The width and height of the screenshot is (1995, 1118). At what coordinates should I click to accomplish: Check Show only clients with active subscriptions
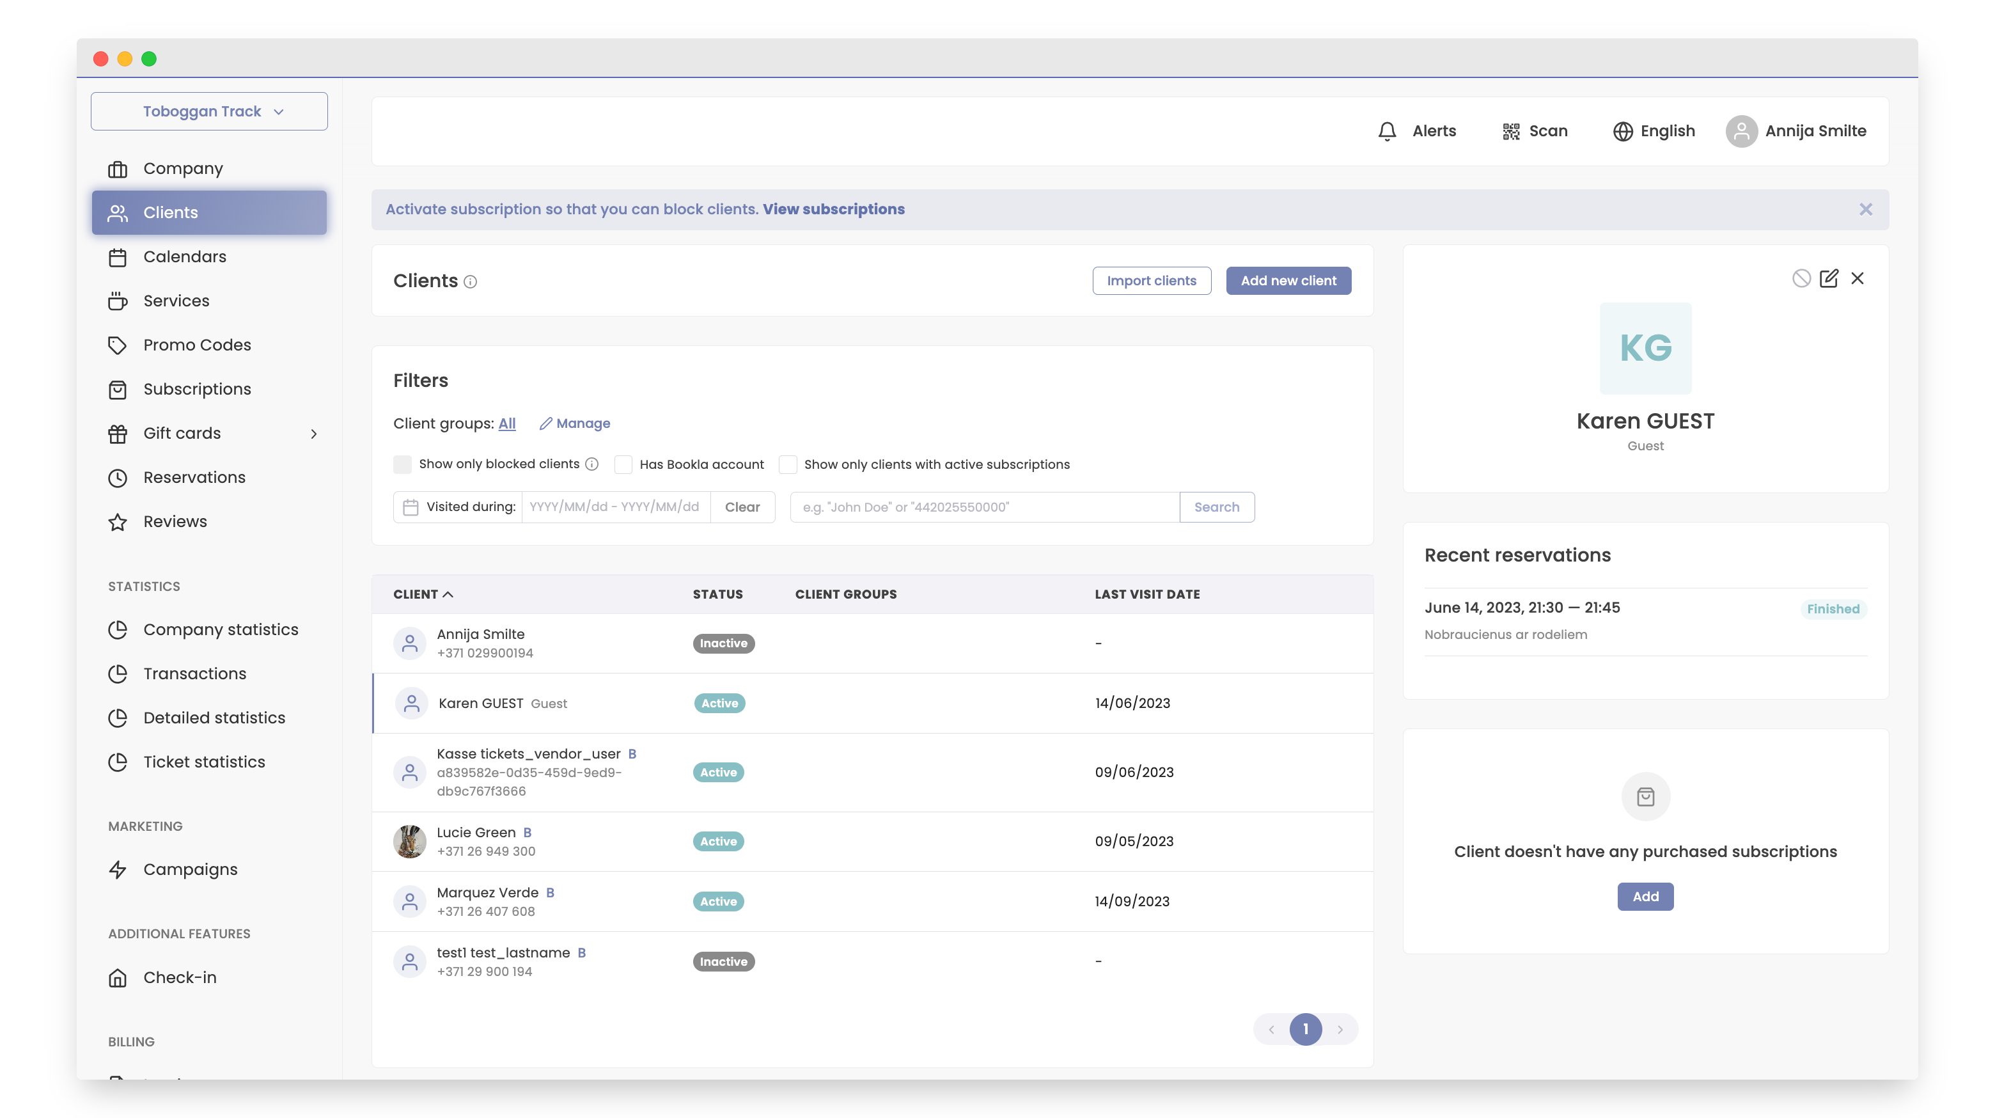788,464
